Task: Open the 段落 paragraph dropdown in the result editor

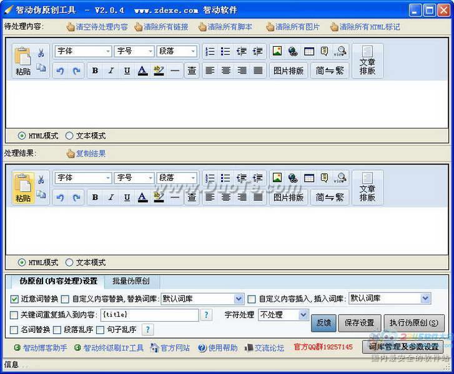Action: [177, 178]
